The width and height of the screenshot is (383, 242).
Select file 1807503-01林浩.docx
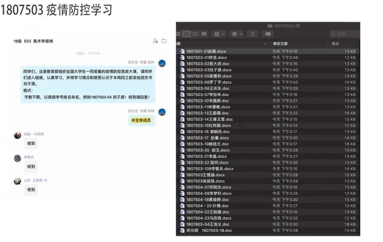point(206,57)
